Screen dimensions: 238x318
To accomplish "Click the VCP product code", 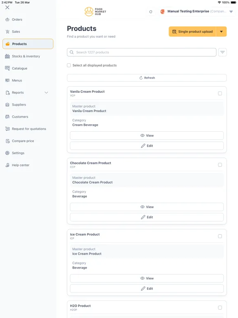I will [72, 96].
